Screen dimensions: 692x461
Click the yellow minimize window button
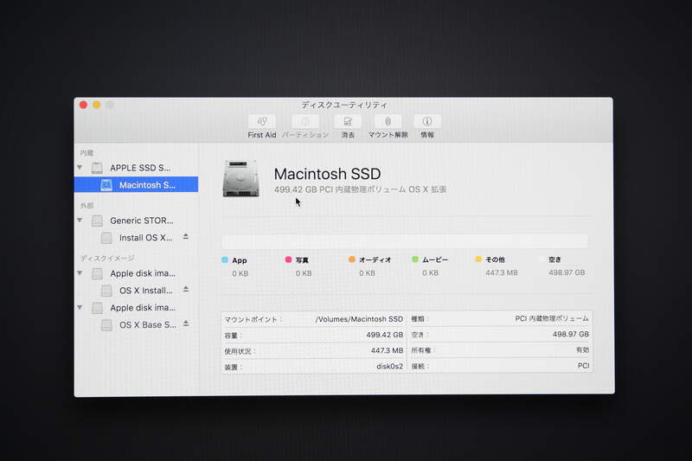[97, 105]
